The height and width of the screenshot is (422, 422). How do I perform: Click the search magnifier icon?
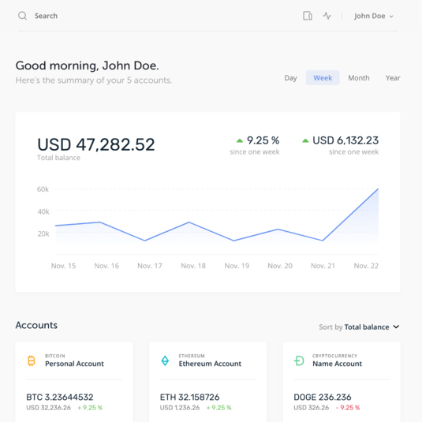(x=22, y=16)
